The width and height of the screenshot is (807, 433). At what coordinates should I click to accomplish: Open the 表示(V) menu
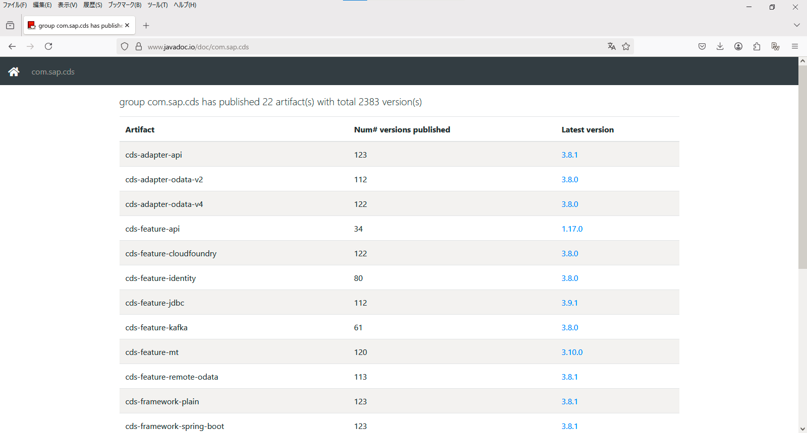68,5
